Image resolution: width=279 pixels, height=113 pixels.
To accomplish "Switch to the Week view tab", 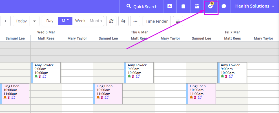I will click(x=80, y=21).
